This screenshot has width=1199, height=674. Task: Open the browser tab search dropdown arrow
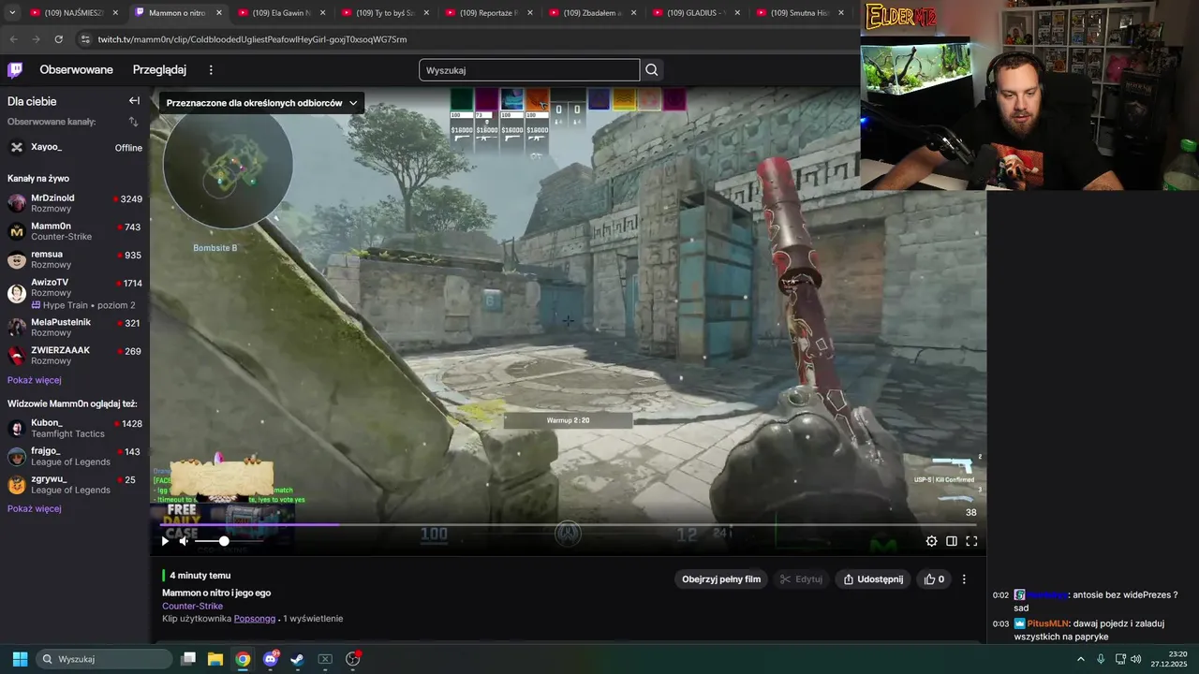pyautogui.click(x=12, y=13)
